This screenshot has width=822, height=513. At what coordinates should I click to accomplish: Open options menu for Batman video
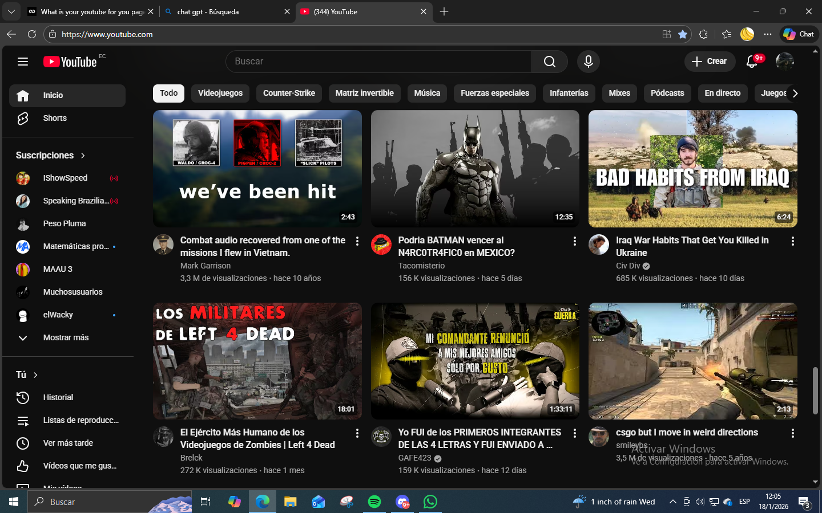pyautogui.click(x=574, y=241)
